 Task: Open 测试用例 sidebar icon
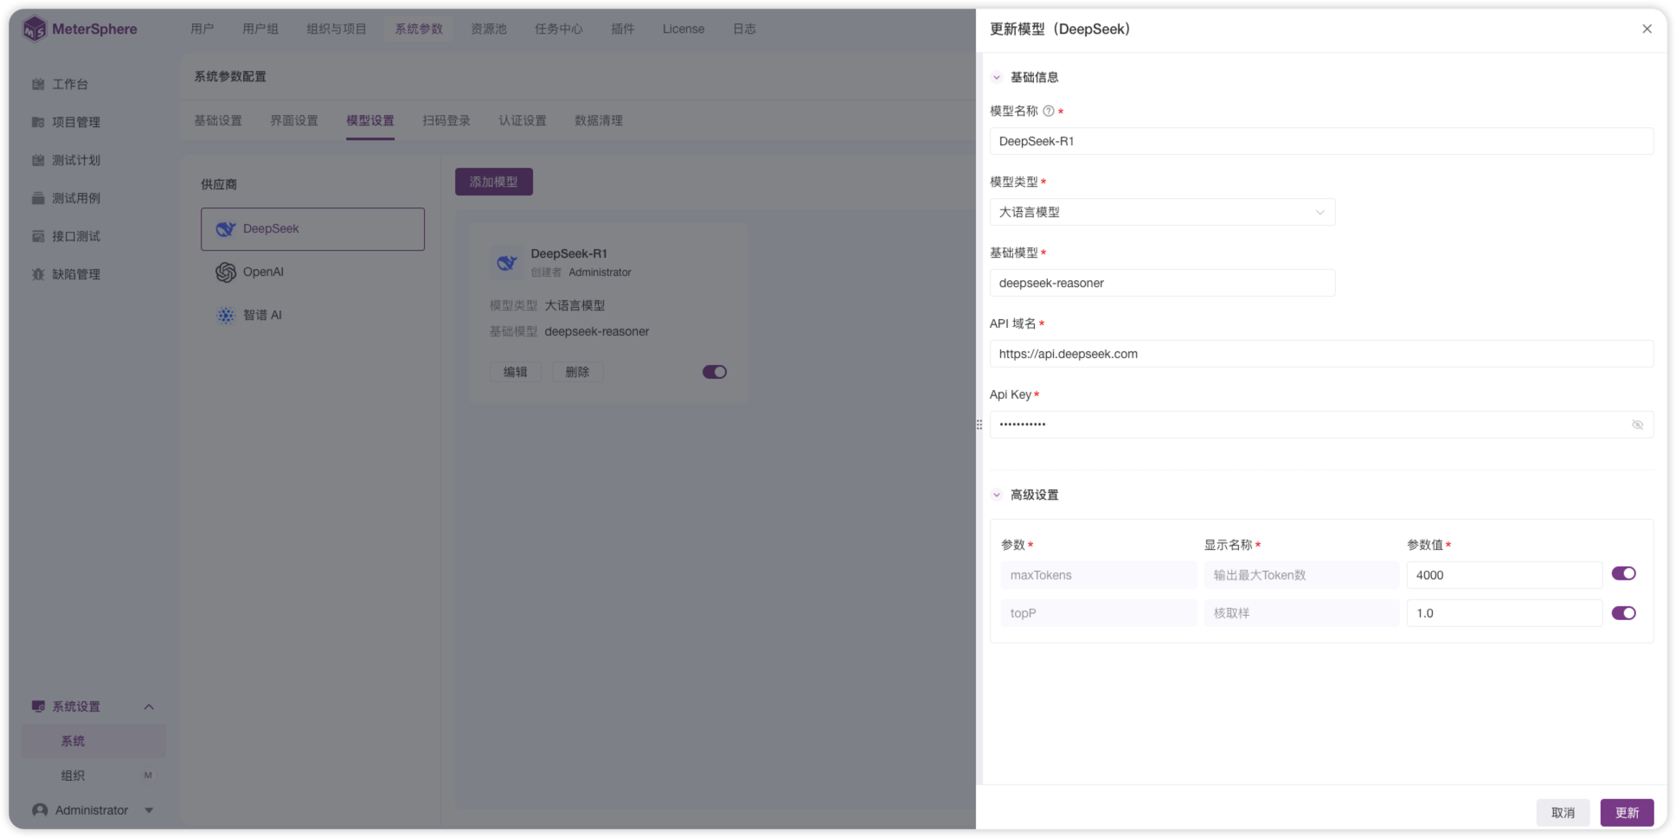pyautogui.click(x=38, y=198)
